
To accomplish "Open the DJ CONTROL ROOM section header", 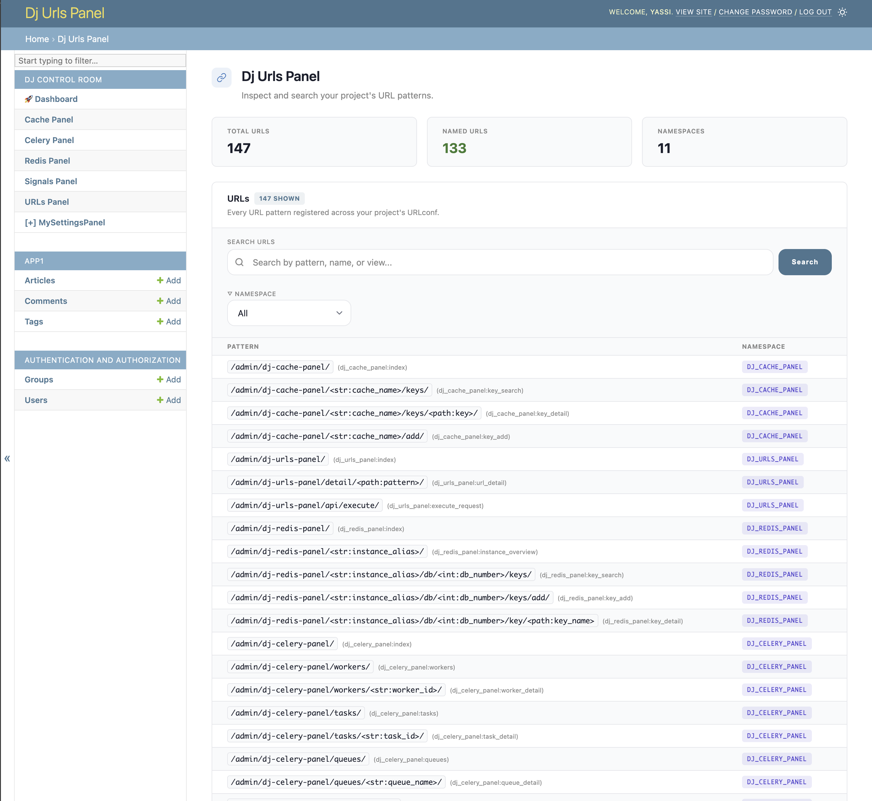I will click(63, 80).
